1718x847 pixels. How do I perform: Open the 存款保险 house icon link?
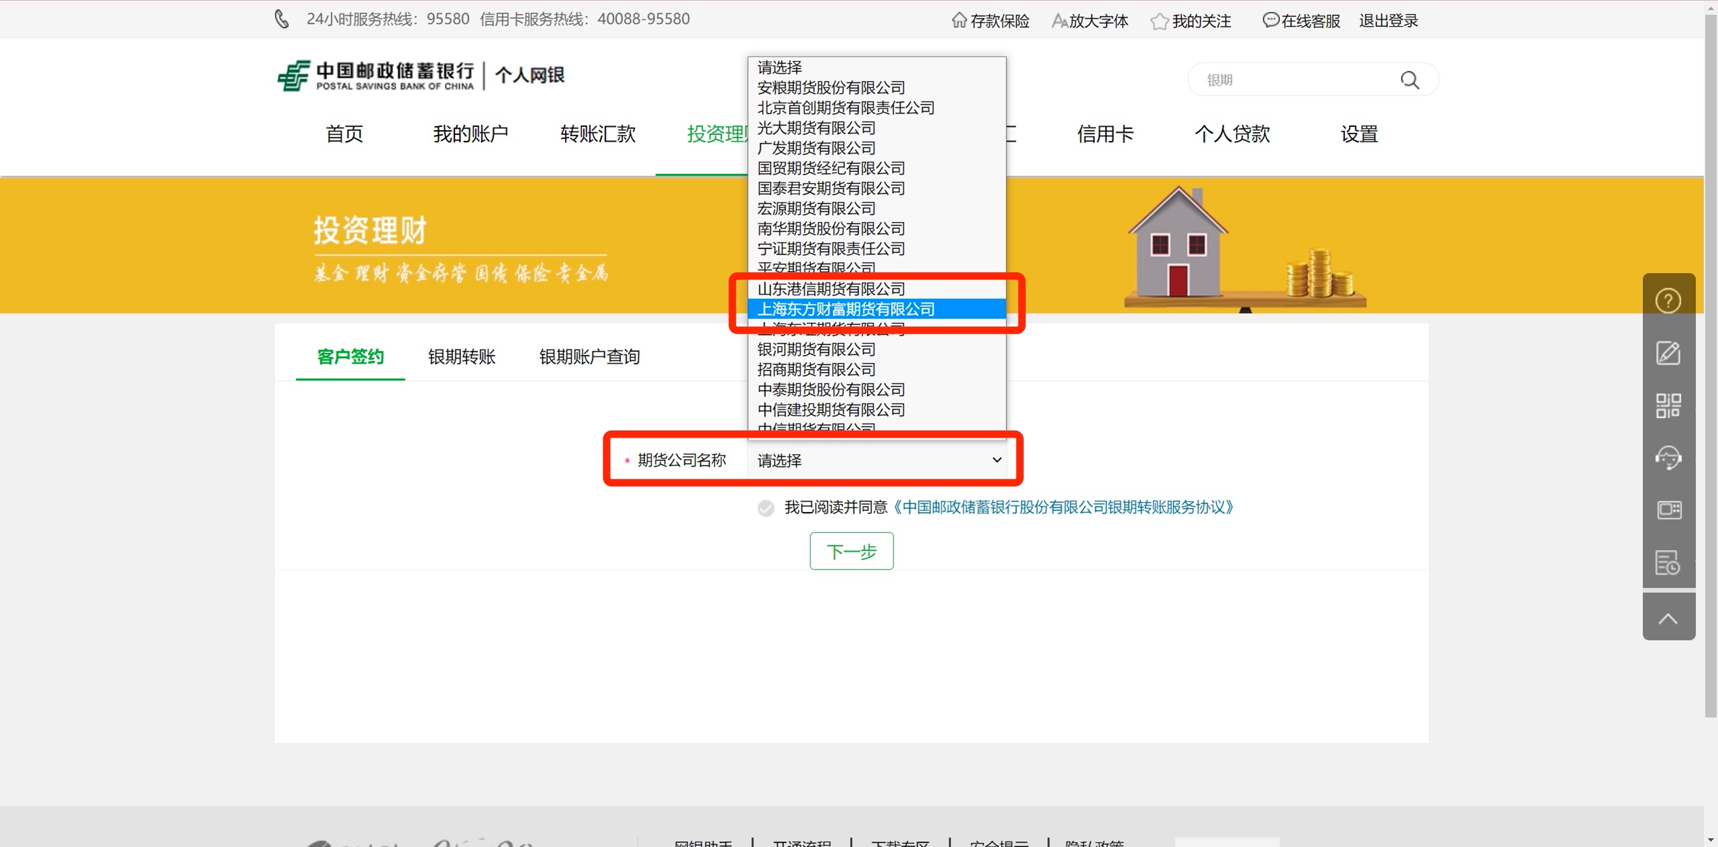pyautogui.click(x=990, y=21)
